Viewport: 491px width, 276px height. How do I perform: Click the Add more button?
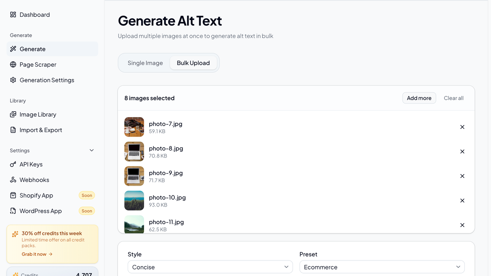click(419, 98)
